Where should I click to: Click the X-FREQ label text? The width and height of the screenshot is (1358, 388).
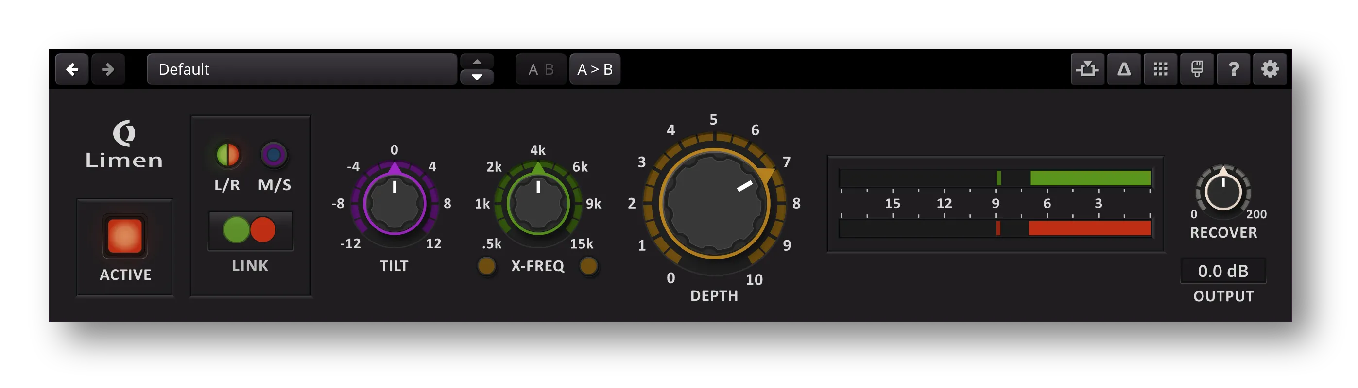(x=538, y=266)
